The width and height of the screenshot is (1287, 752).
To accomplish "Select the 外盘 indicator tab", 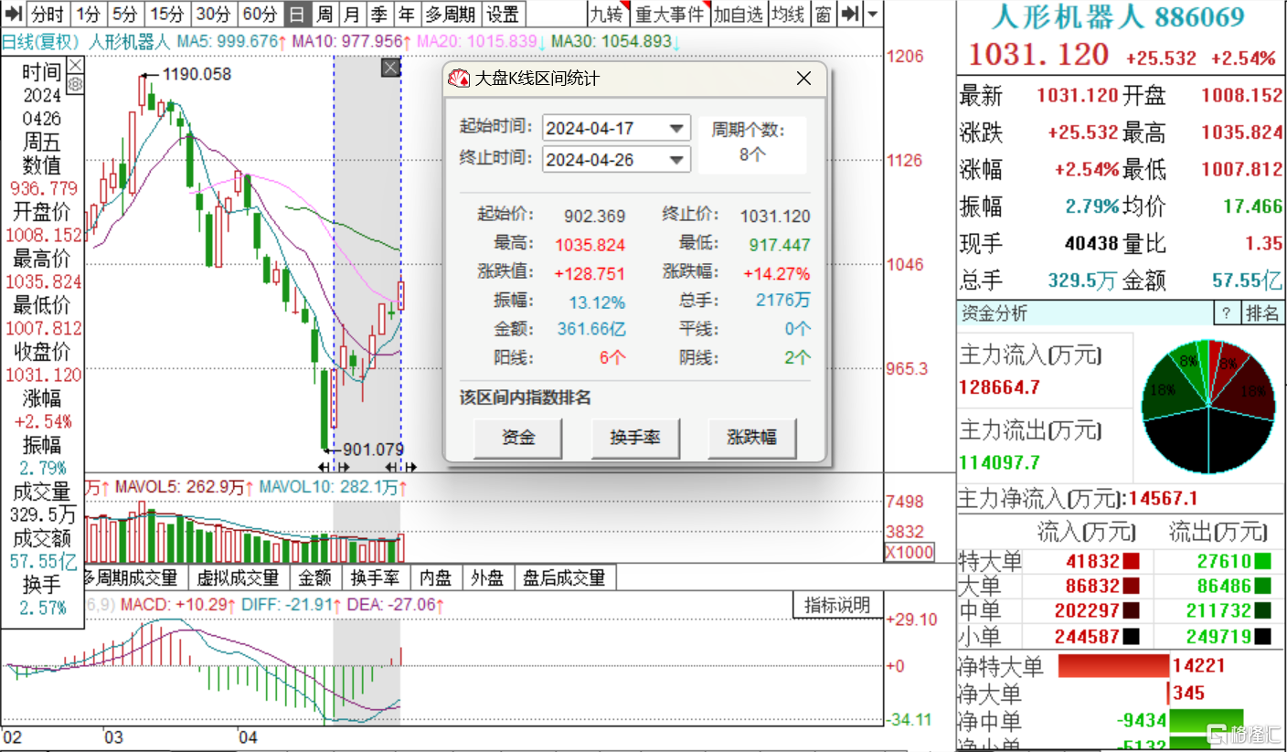I will click(x=487, y=577).
